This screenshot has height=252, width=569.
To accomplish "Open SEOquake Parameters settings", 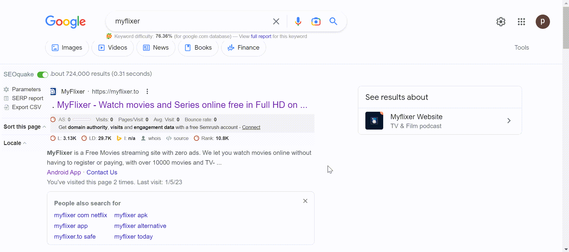I will click(x=22, y=89).
